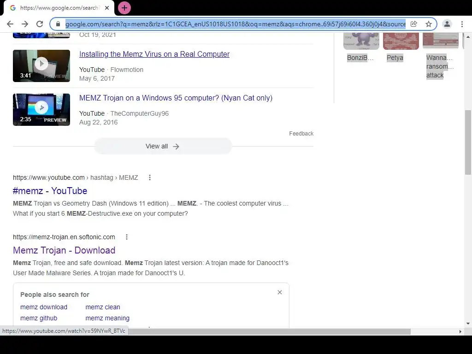The width and height of the screenshot is (472, 354).
Task: Click the horizontal scrollbar thumb
Action: click(269, 331)
